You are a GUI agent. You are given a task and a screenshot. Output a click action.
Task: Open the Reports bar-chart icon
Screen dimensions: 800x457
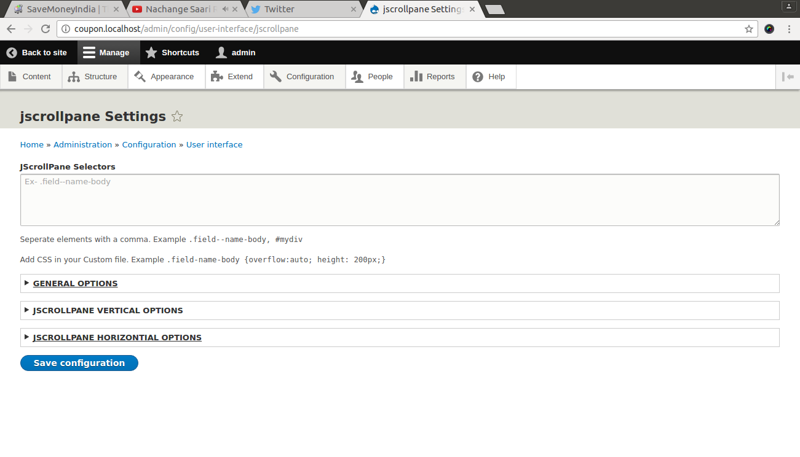(419, 76)
